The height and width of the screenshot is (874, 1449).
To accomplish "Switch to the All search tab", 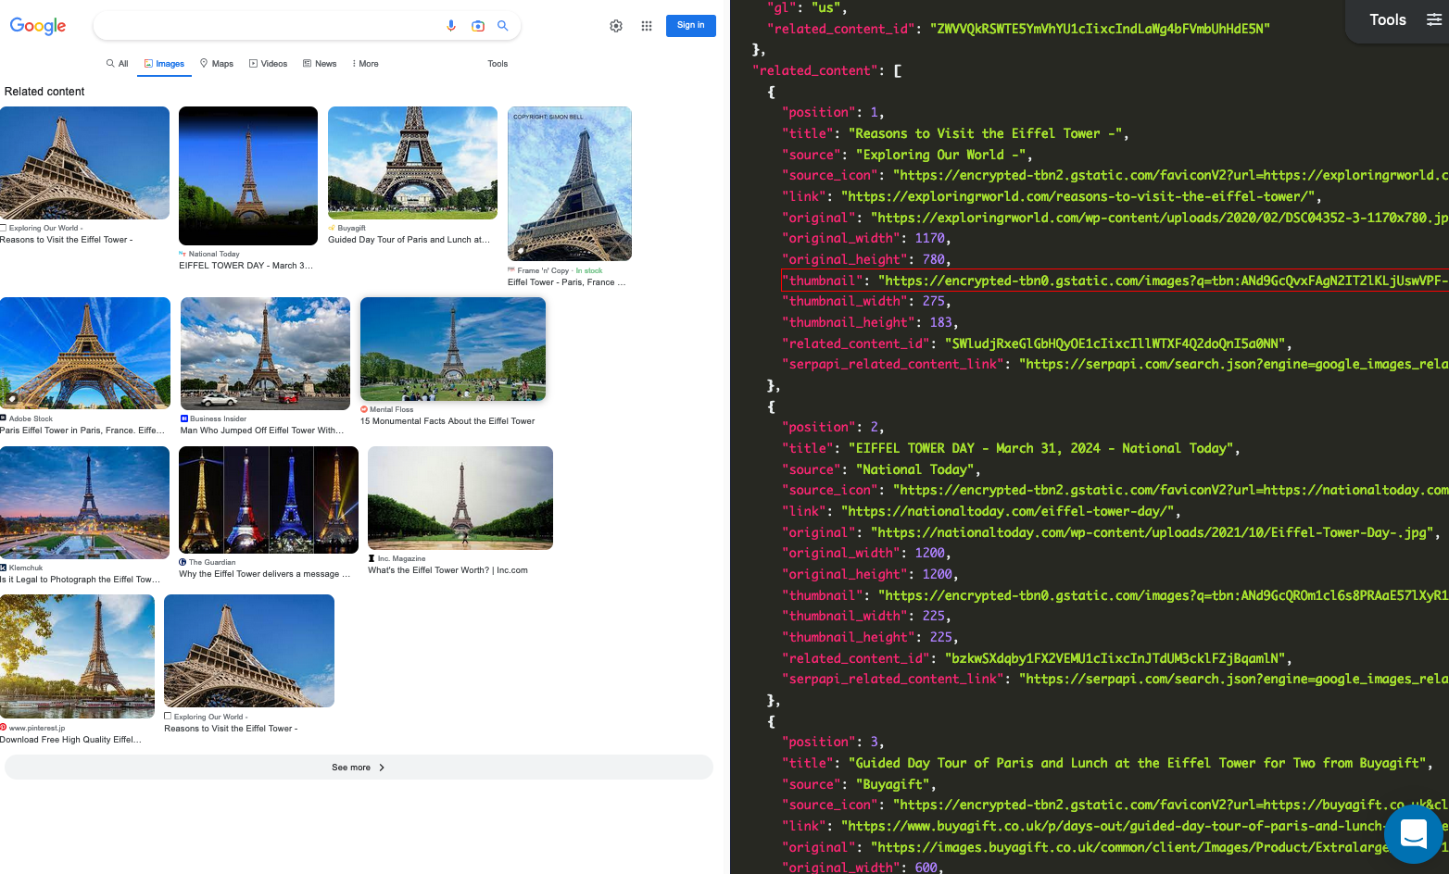I will (x=117, y=64).
